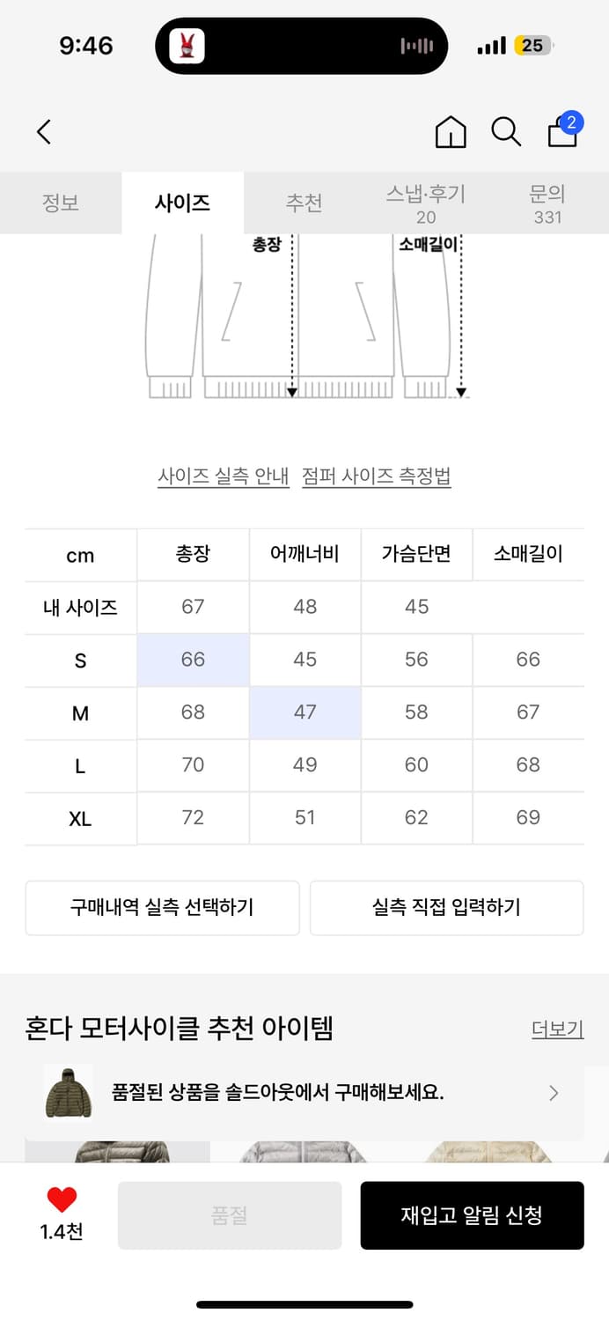This screenshot has height=1321, width=609.
Task: View the 스냅·후기 tab with 20 reviews
Action: pos(425,203)
